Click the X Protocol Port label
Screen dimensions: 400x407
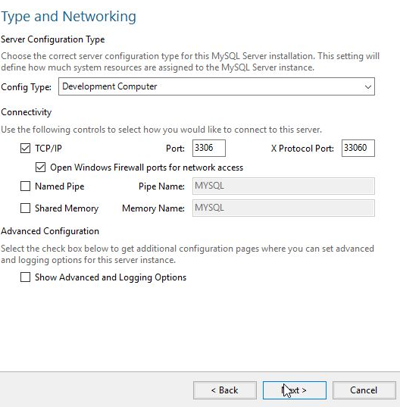coord(302,149)
